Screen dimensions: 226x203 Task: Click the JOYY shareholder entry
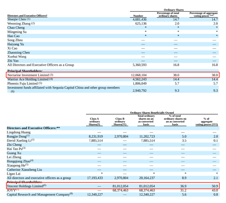pyautogui.click(x=12, y=190)
